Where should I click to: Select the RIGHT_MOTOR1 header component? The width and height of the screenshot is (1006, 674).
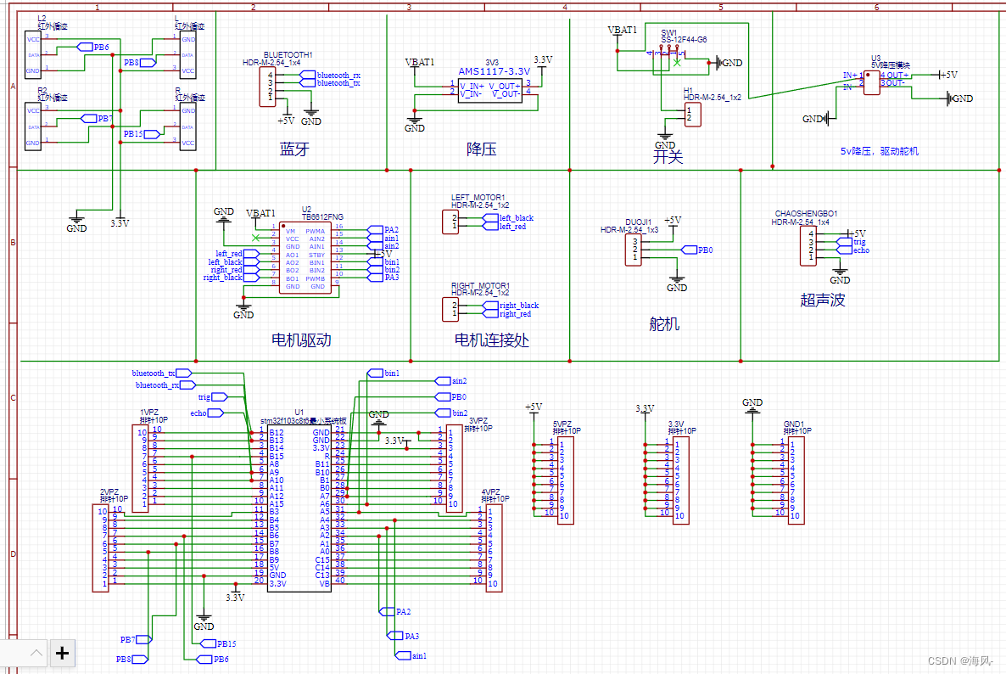coord(450,309)
